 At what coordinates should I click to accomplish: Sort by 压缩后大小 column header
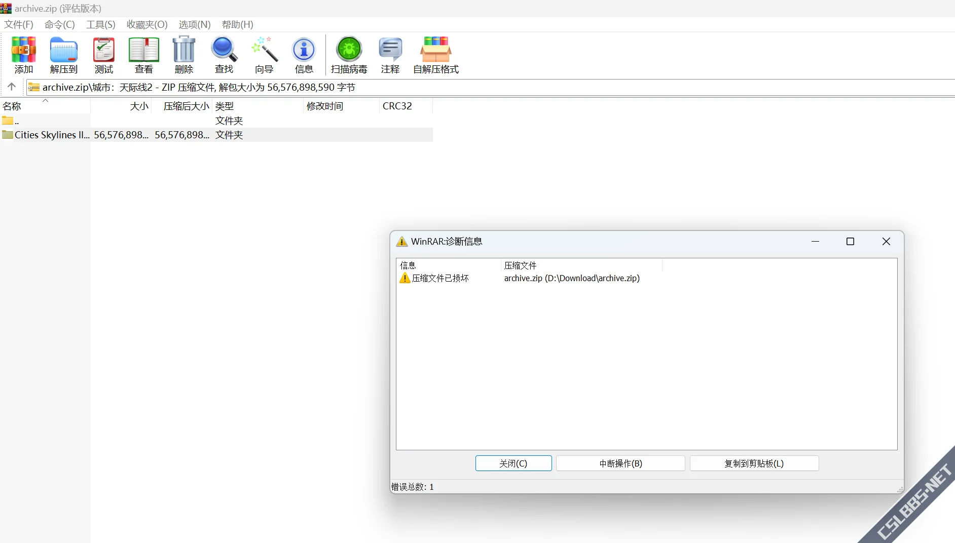182,106
